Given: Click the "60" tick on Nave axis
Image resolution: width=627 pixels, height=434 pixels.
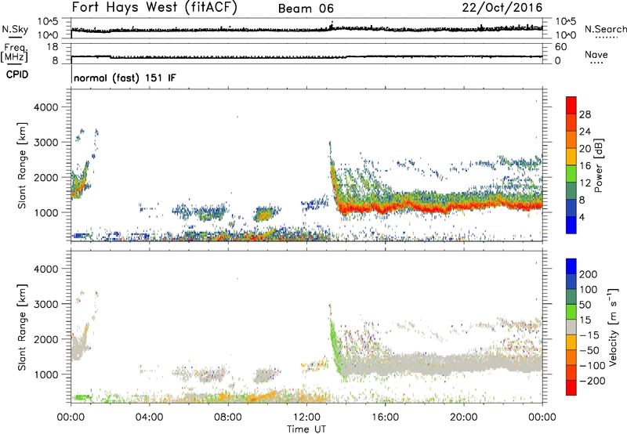Looking at the screenshot, I should point(560,47).
